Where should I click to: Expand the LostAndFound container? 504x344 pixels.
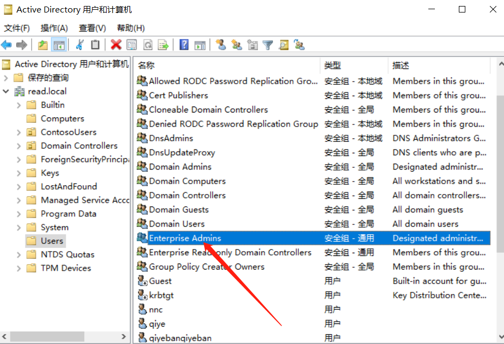point(19,187)
